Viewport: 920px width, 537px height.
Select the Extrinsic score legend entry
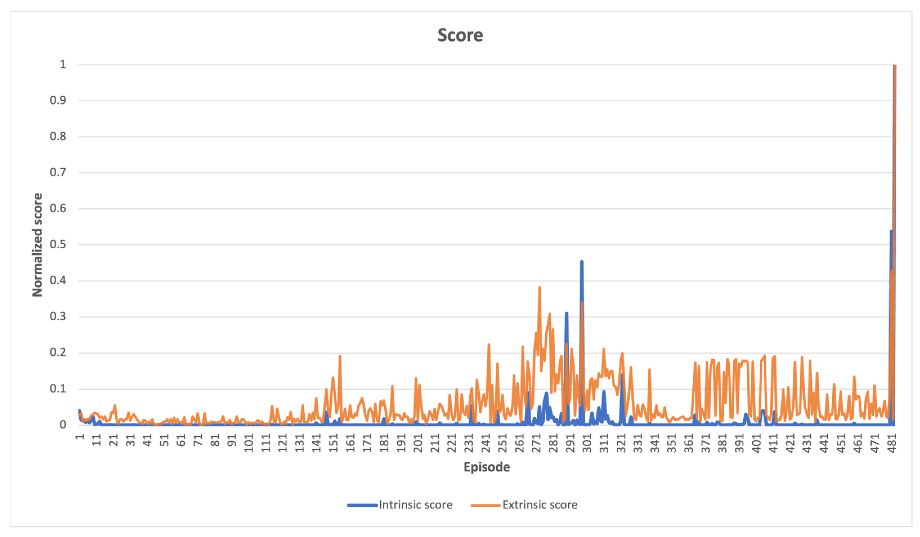pyautogui.click(x=540, y=505)
